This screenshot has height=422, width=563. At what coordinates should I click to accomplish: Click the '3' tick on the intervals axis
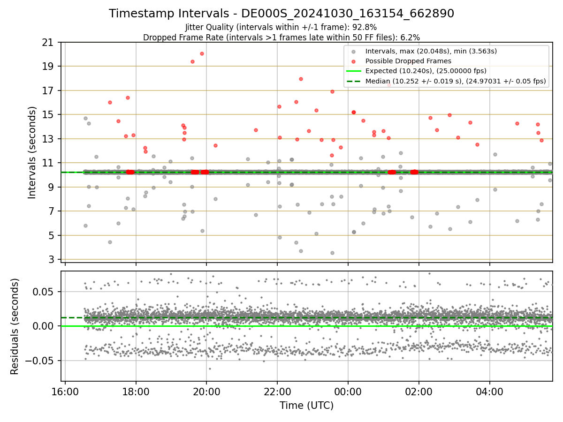(x=51, y=259)
